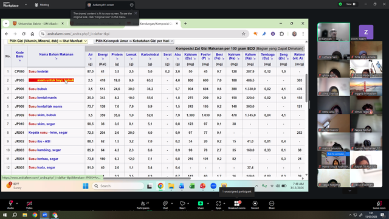Click Ask to unmute on participant tile

point(336,154)
